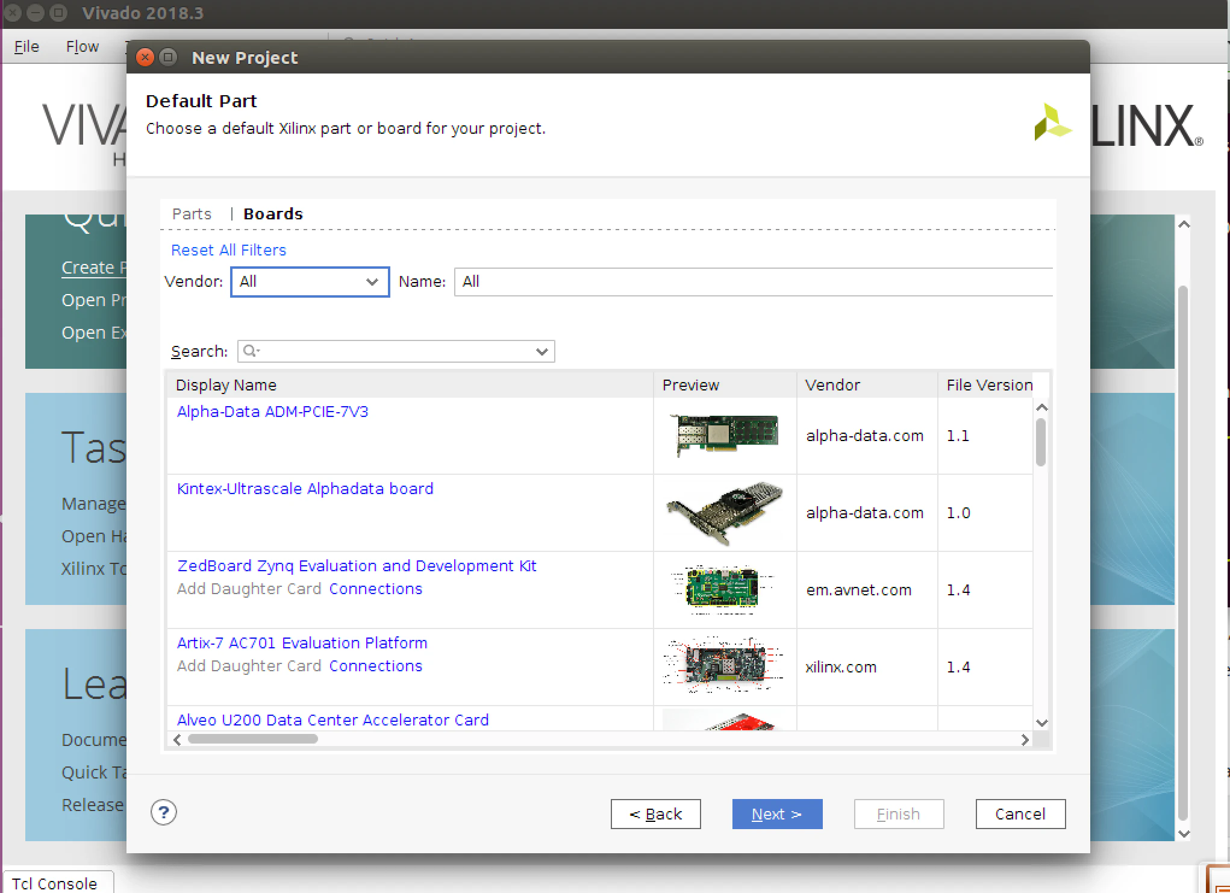Expand the Search history dropdown arrow

[x=542, y=351]
